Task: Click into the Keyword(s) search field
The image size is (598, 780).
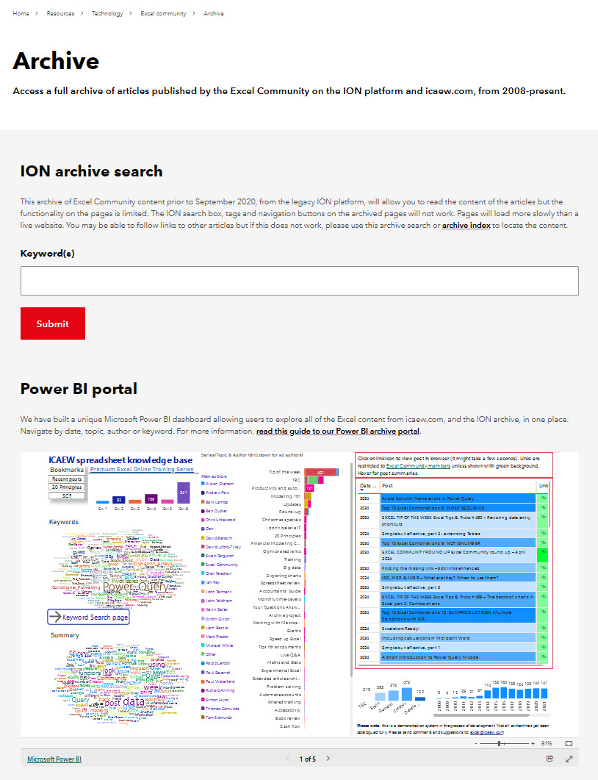Action: click(x=299, y=281)
